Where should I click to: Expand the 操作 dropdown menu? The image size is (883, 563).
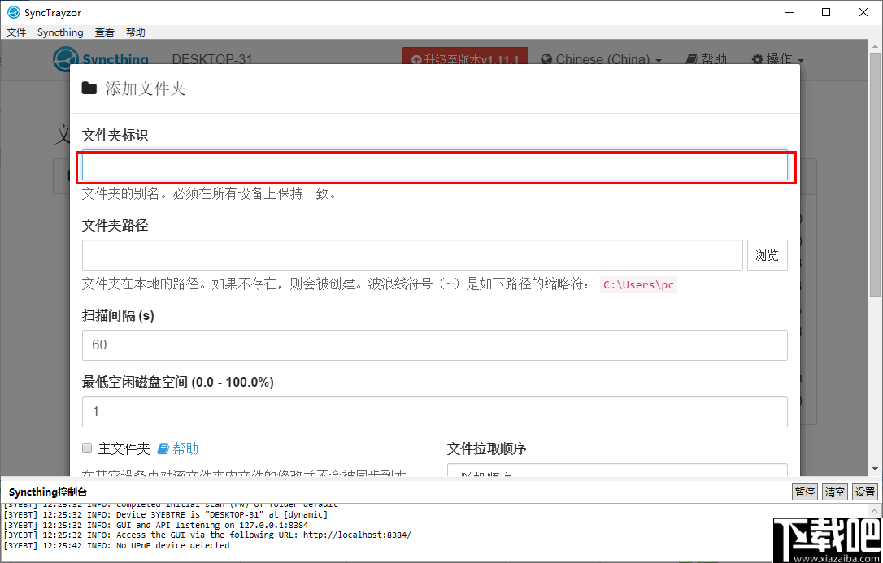pos(777,59)
